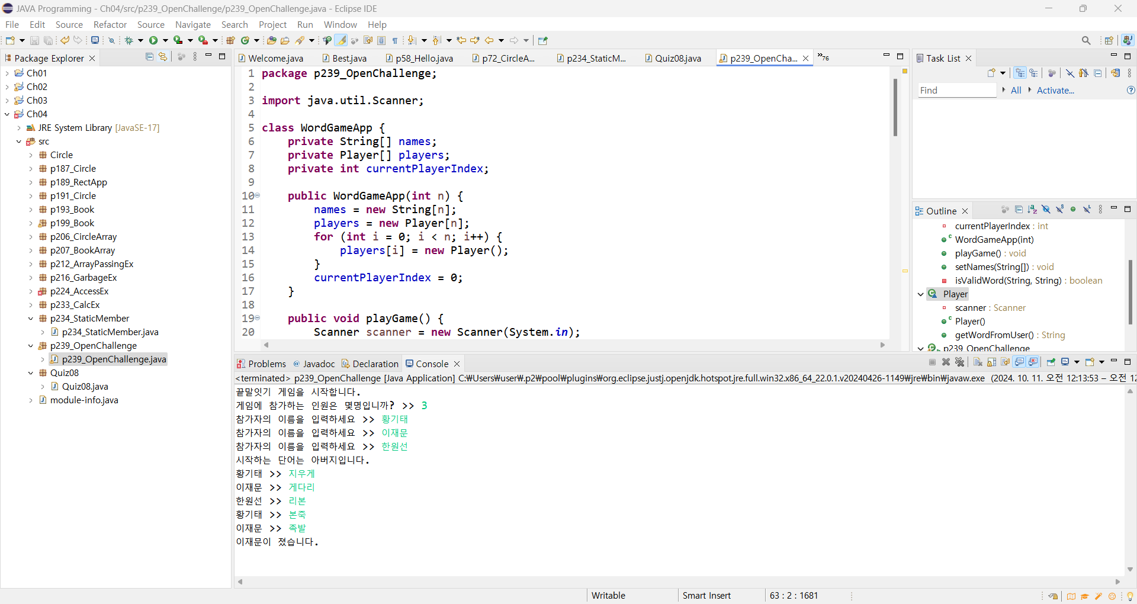This screenshot has height=604, width=1137.
Task: Open the Navigate menu
Action: click(193, 24)
